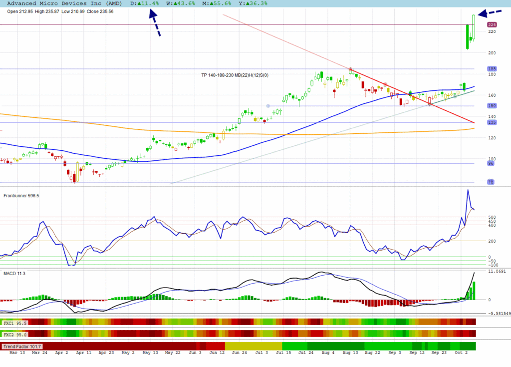Screen dimensions: 511x367
Task: Click the weekly change 43.6% indicator
Action: coord(180,3)
